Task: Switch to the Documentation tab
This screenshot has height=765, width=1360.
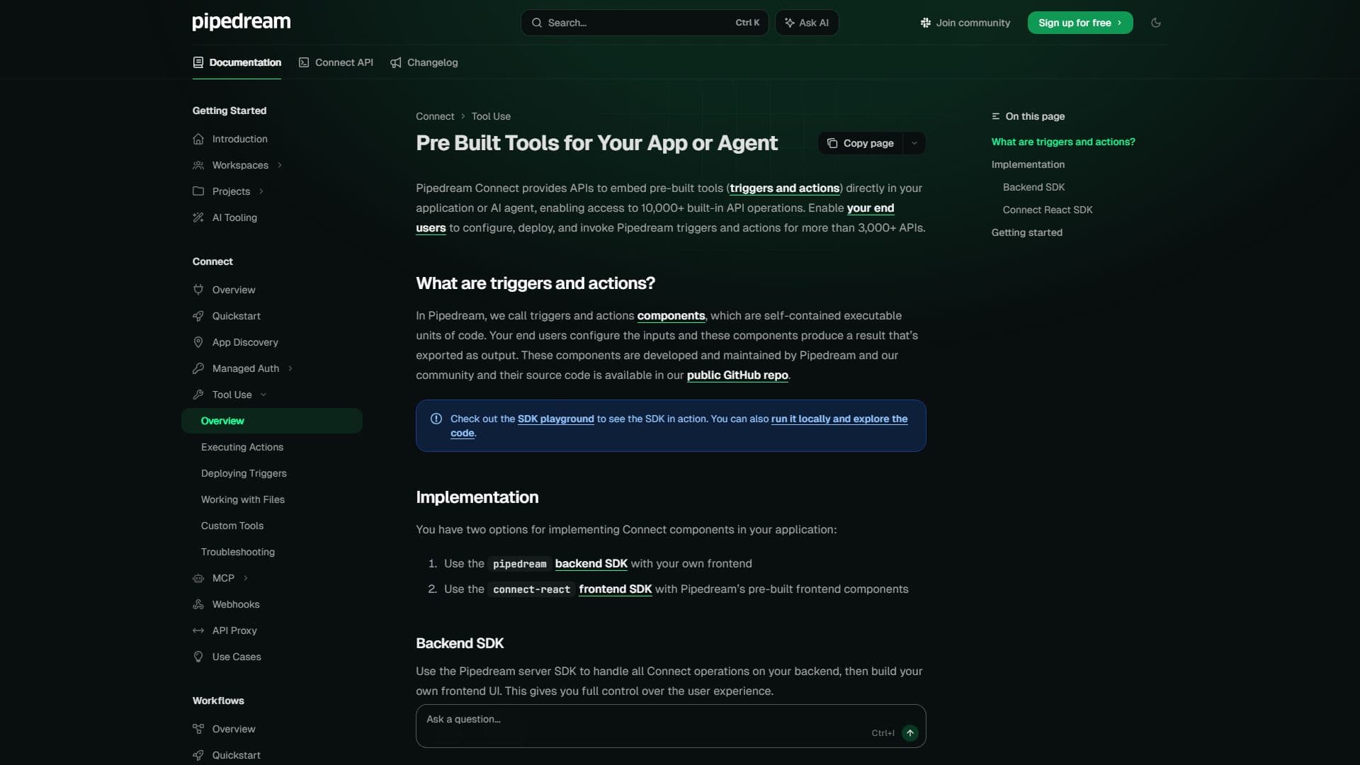Action: pos(237,62)
